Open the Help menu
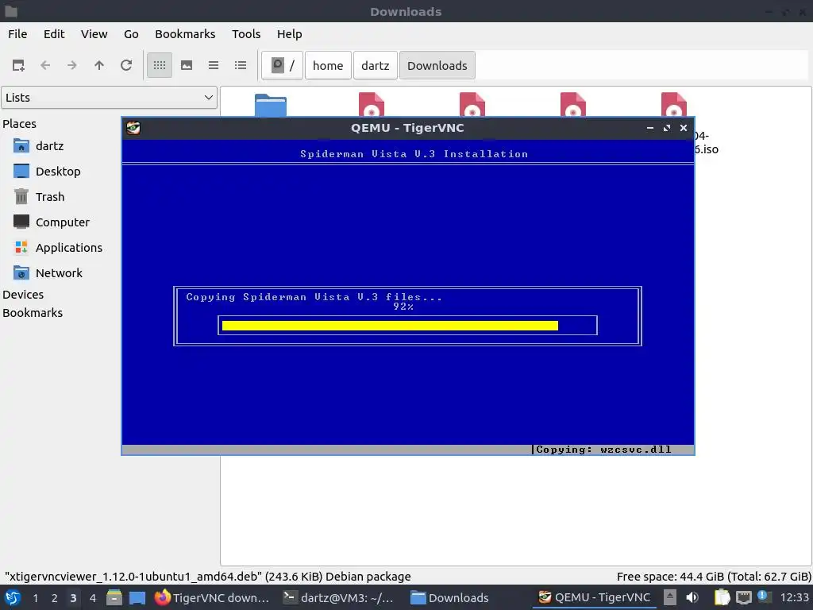Viewport: 813px width, 610px height. pos(289,34)
